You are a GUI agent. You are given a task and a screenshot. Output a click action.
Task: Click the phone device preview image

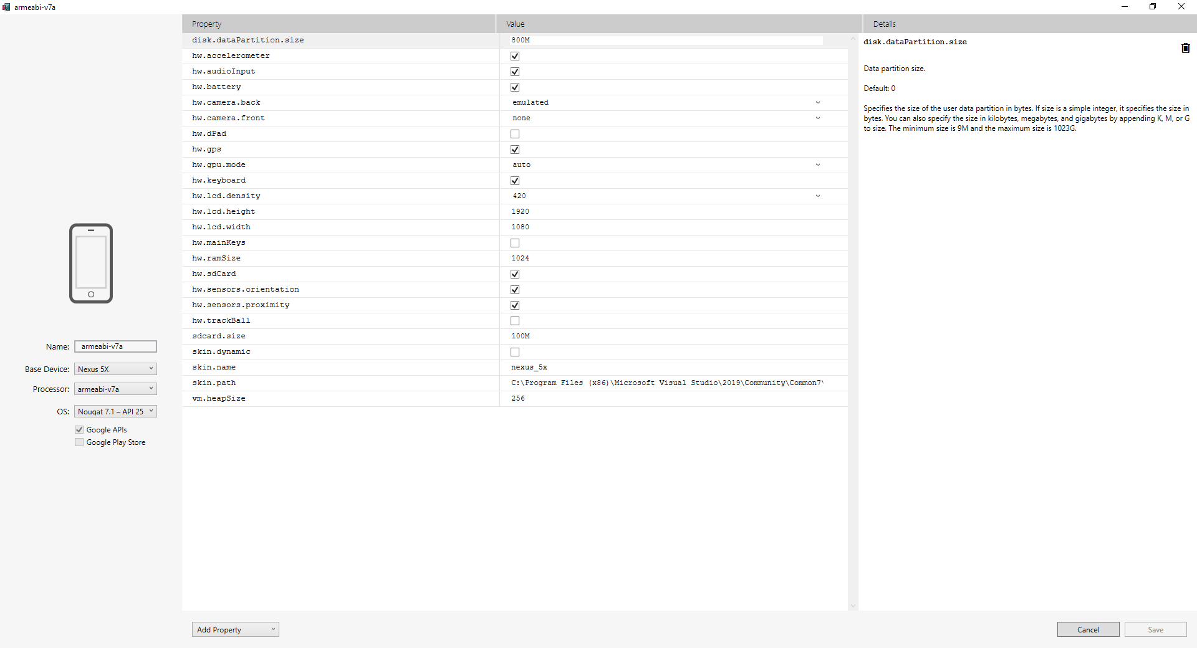pyautogui.click(x=91, y=264)
